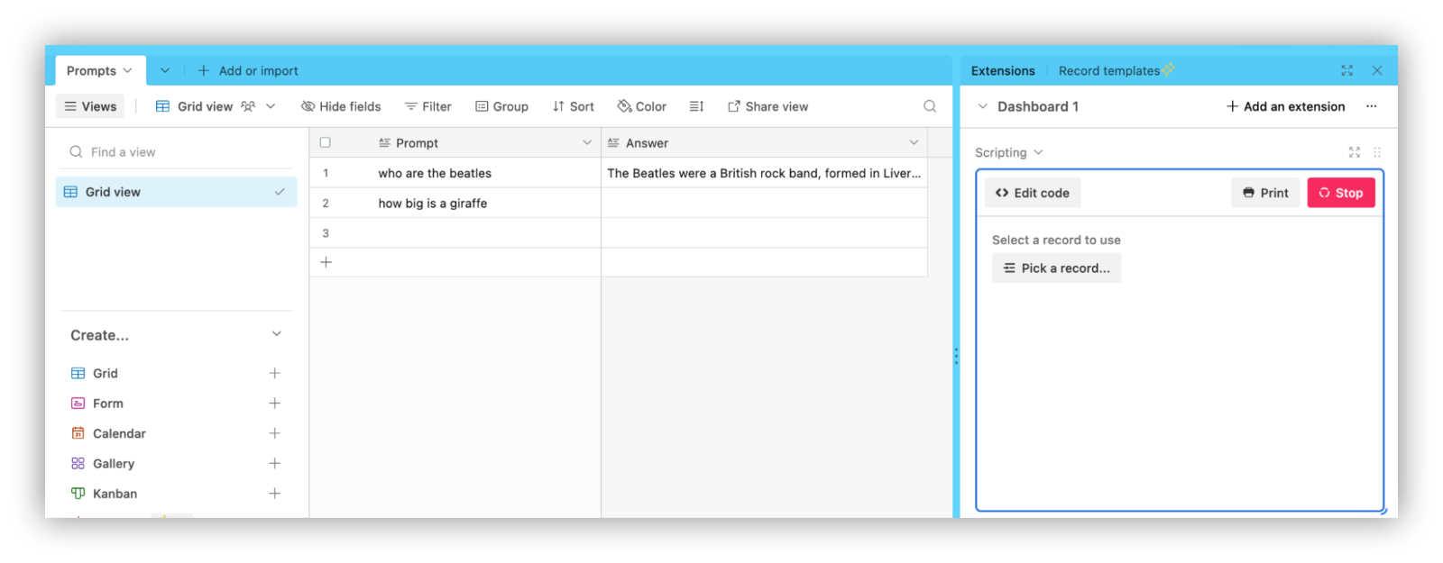The image size is (1443, 563).
Task: Click Pick a record button
Action: 1057,268
